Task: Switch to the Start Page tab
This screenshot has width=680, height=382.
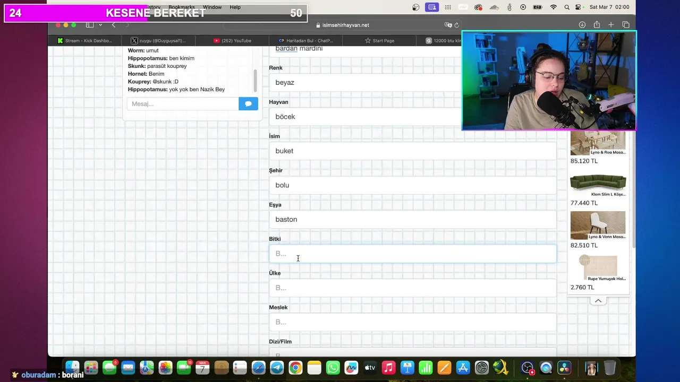Action: coord(379,40)
